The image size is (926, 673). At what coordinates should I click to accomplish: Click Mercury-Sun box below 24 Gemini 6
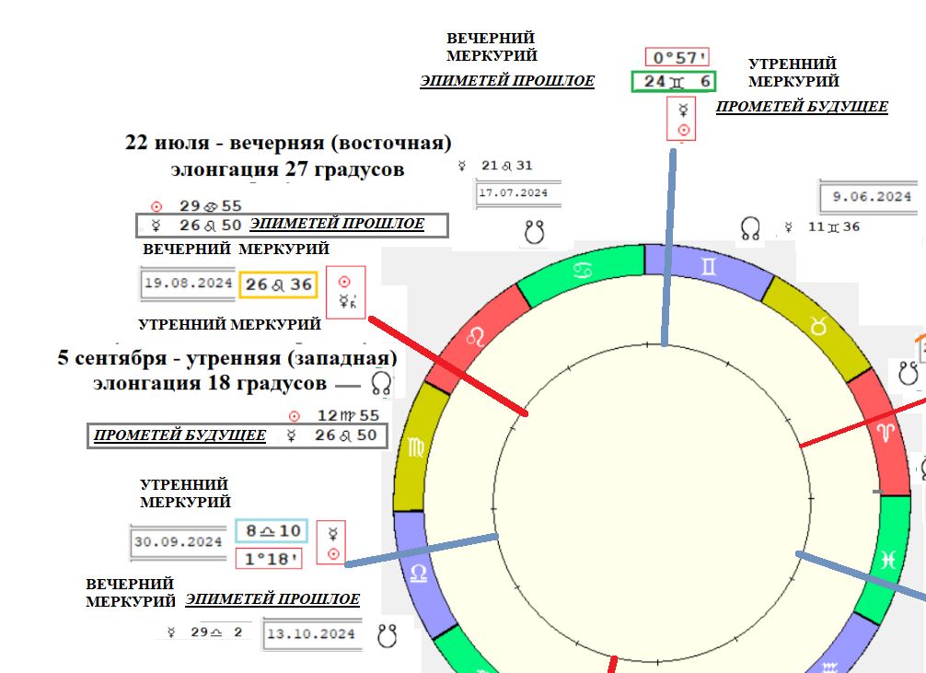(681, 119)
